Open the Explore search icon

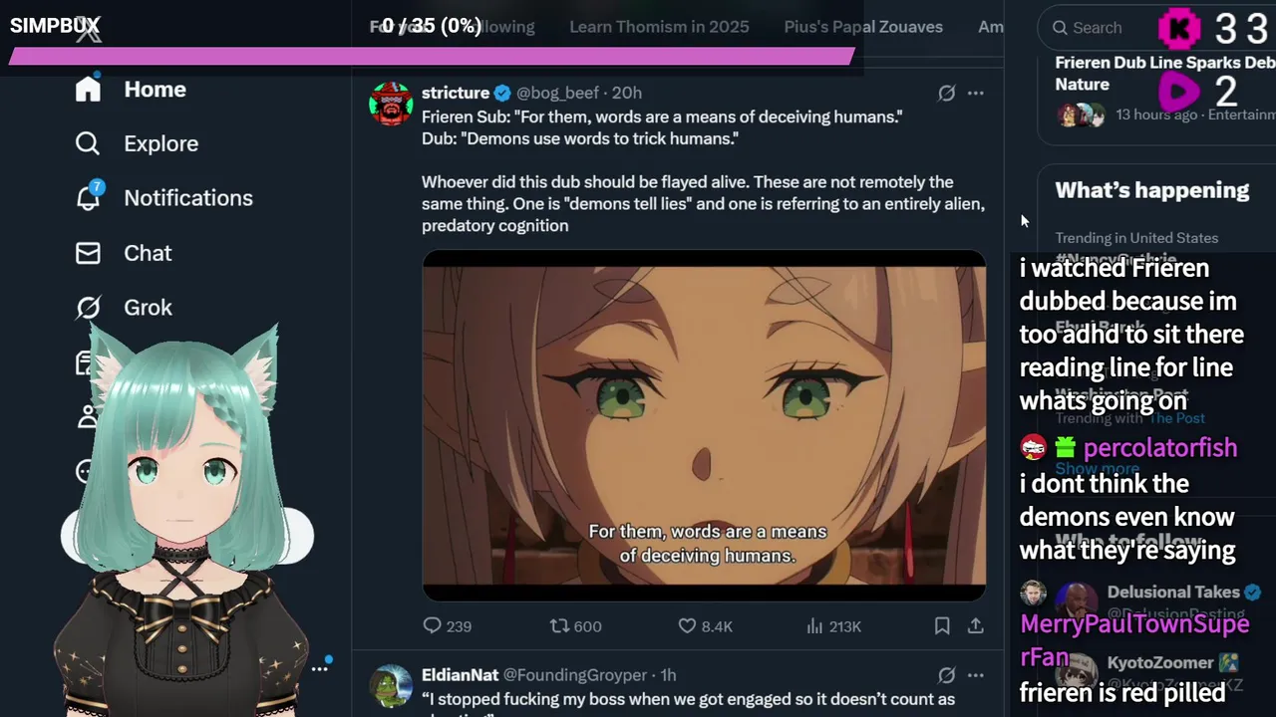tap(88, 143)
